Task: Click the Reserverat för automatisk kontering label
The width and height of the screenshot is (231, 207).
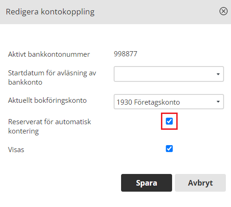Action: pyautogui.click(x=50, y=127)
